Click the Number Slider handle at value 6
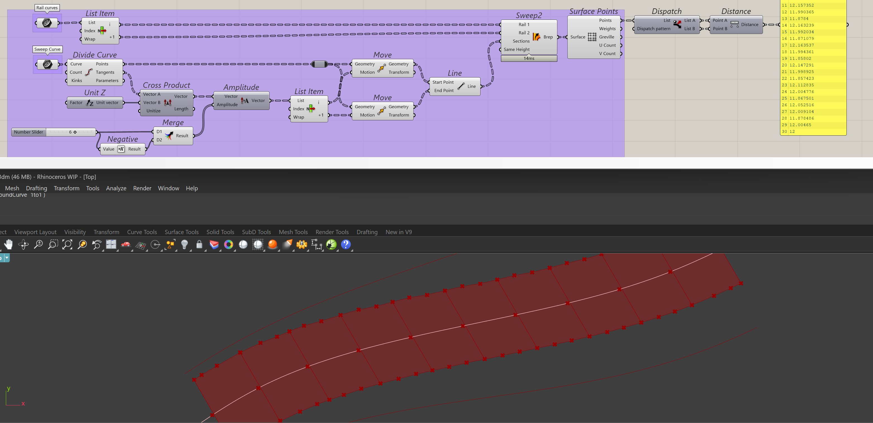This screenshot has height=423, width=873. (75, 132)
